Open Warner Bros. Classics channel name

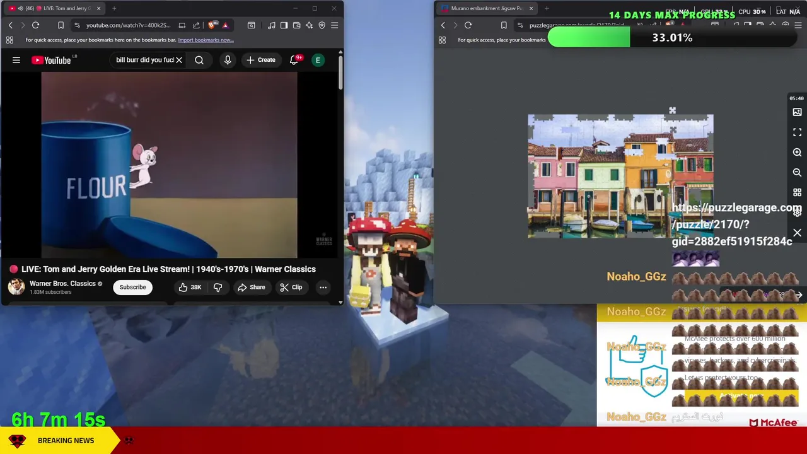click(62, 284)
